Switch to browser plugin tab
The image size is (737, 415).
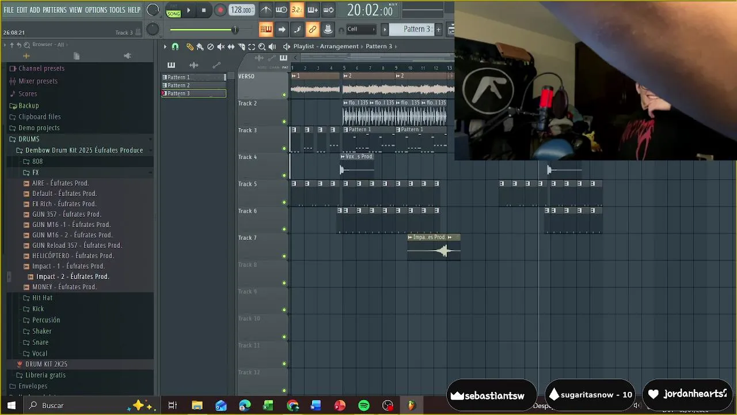point(127,56)
